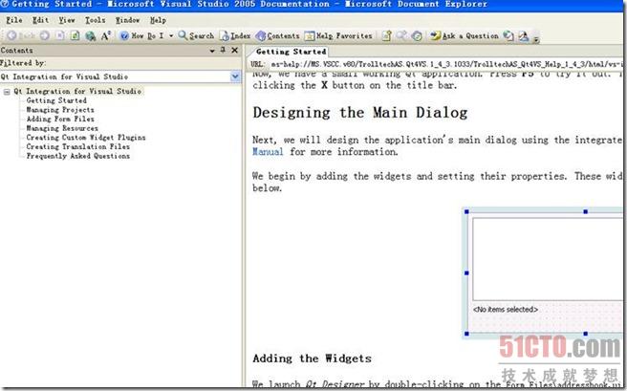Open the toolbar options overflow arrow
Viewport: 627px width, 391px height.
[x=536, y=38]
